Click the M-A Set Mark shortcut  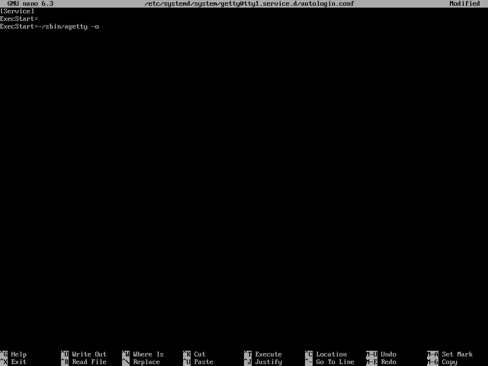point(450,354)
